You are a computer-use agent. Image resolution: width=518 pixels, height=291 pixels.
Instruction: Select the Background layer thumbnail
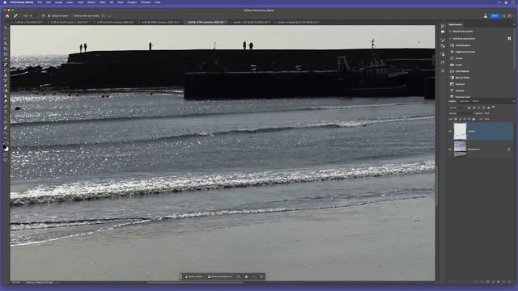(460, 149)
